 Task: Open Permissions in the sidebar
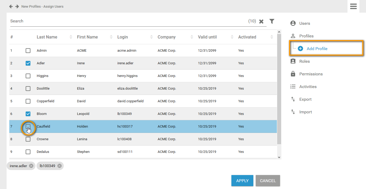click(x=311, y=74)
